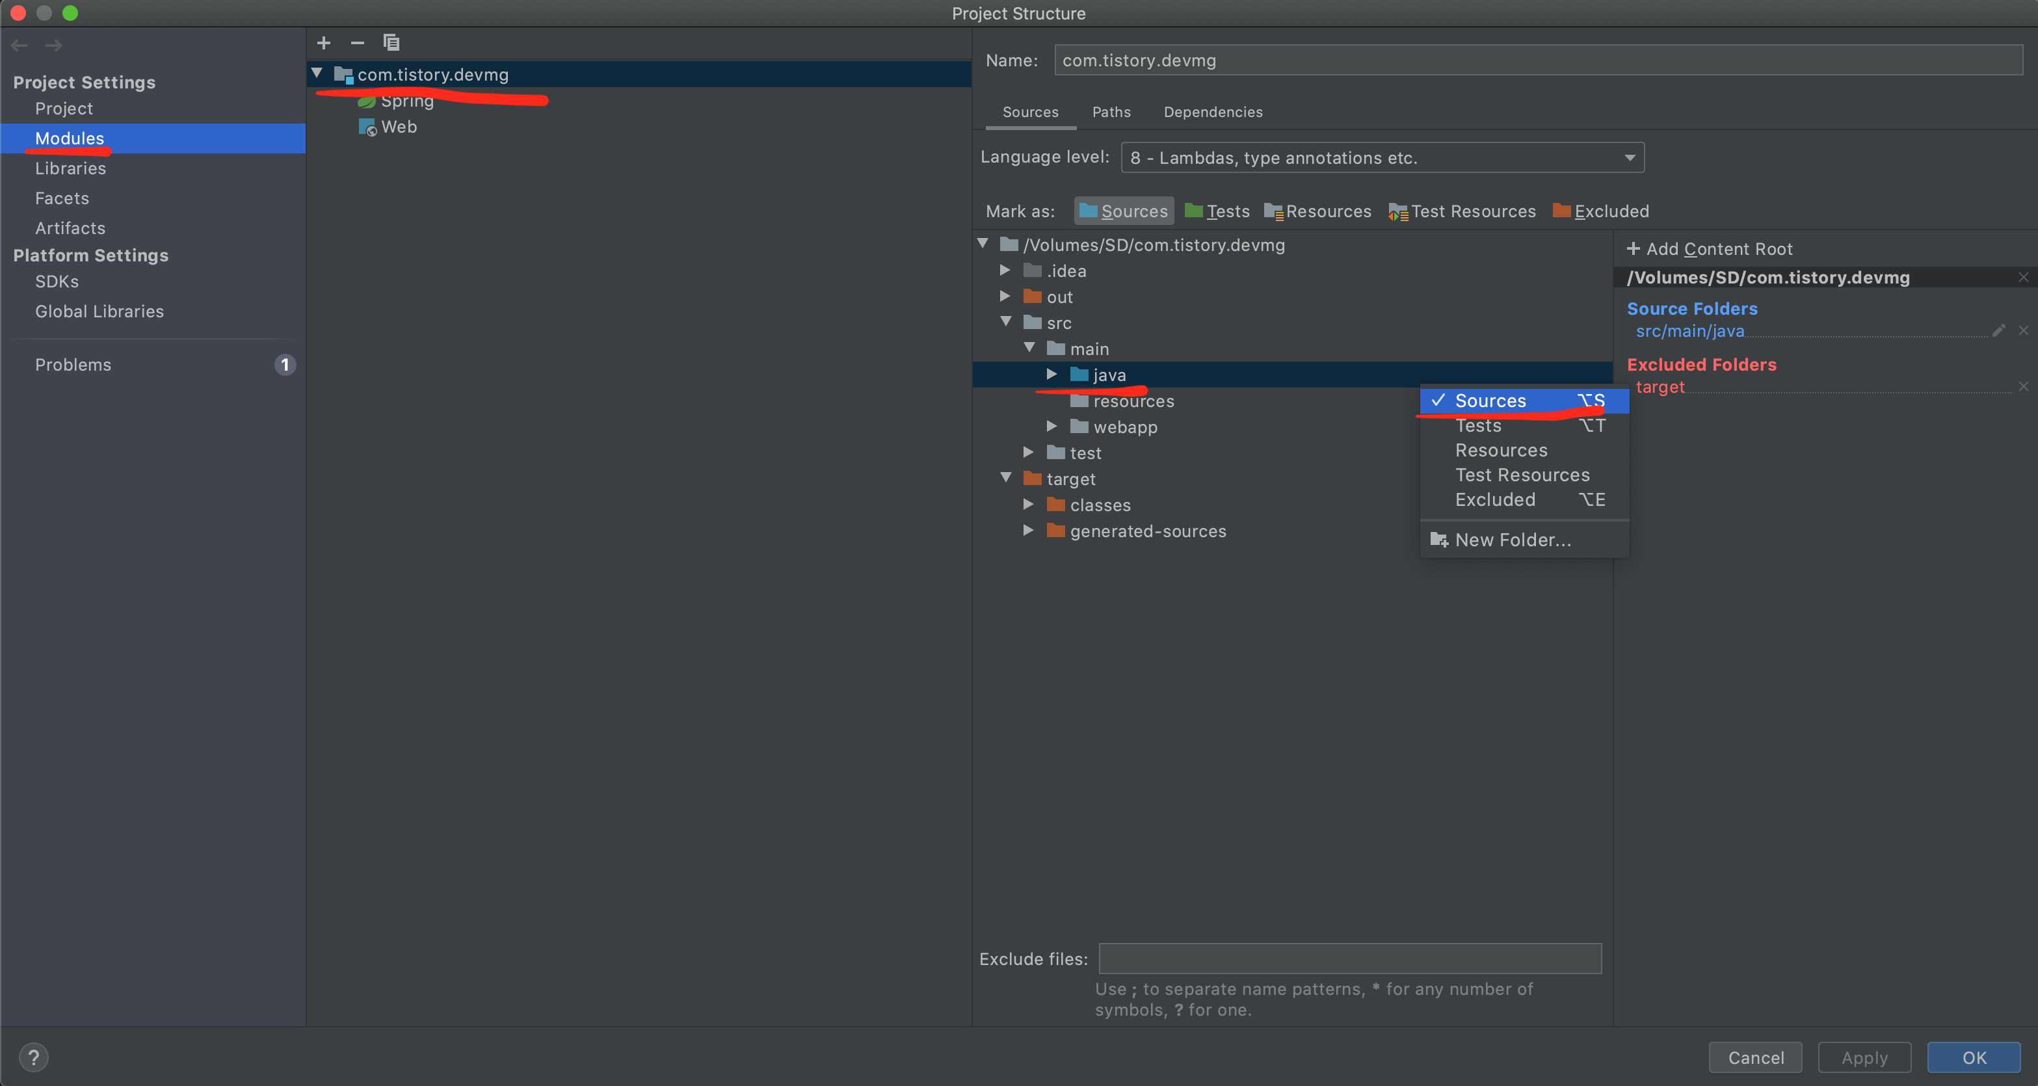
Task: Open Problems in the sidebar
Action: click(x=73, y=365)
